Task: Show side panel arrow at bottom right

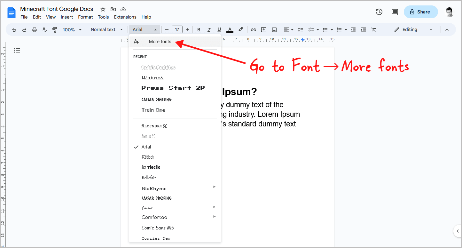Action: point(458,231)
